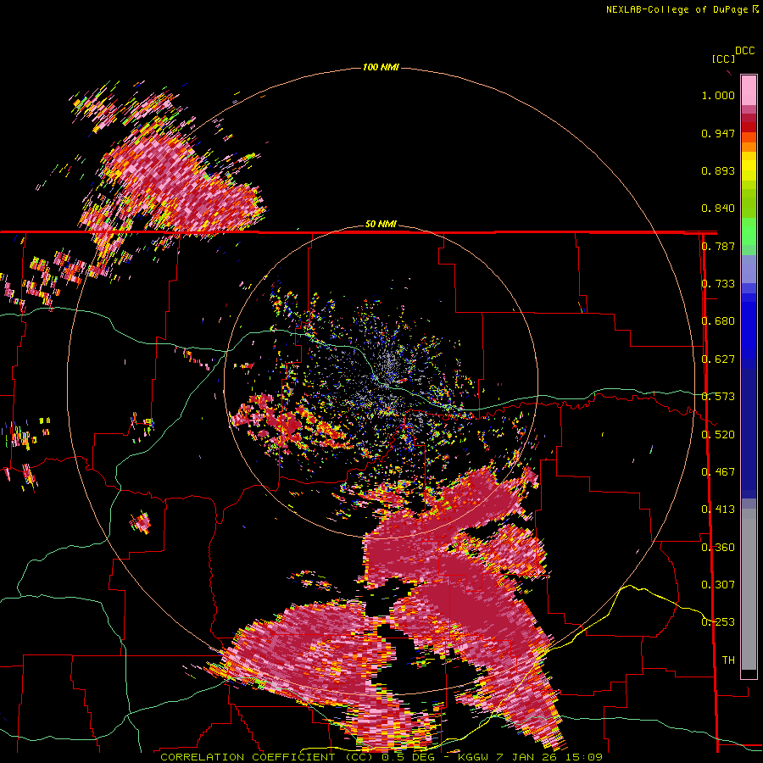Click the 50 NMI range ring label
The image size is (763, 763).
click(x=381, y=224)
